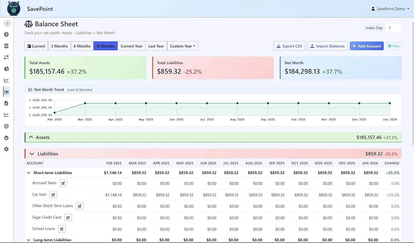Click the Sage Credit Card account name
This screenshot has width=414, height=243.
(x=47, y=217)
